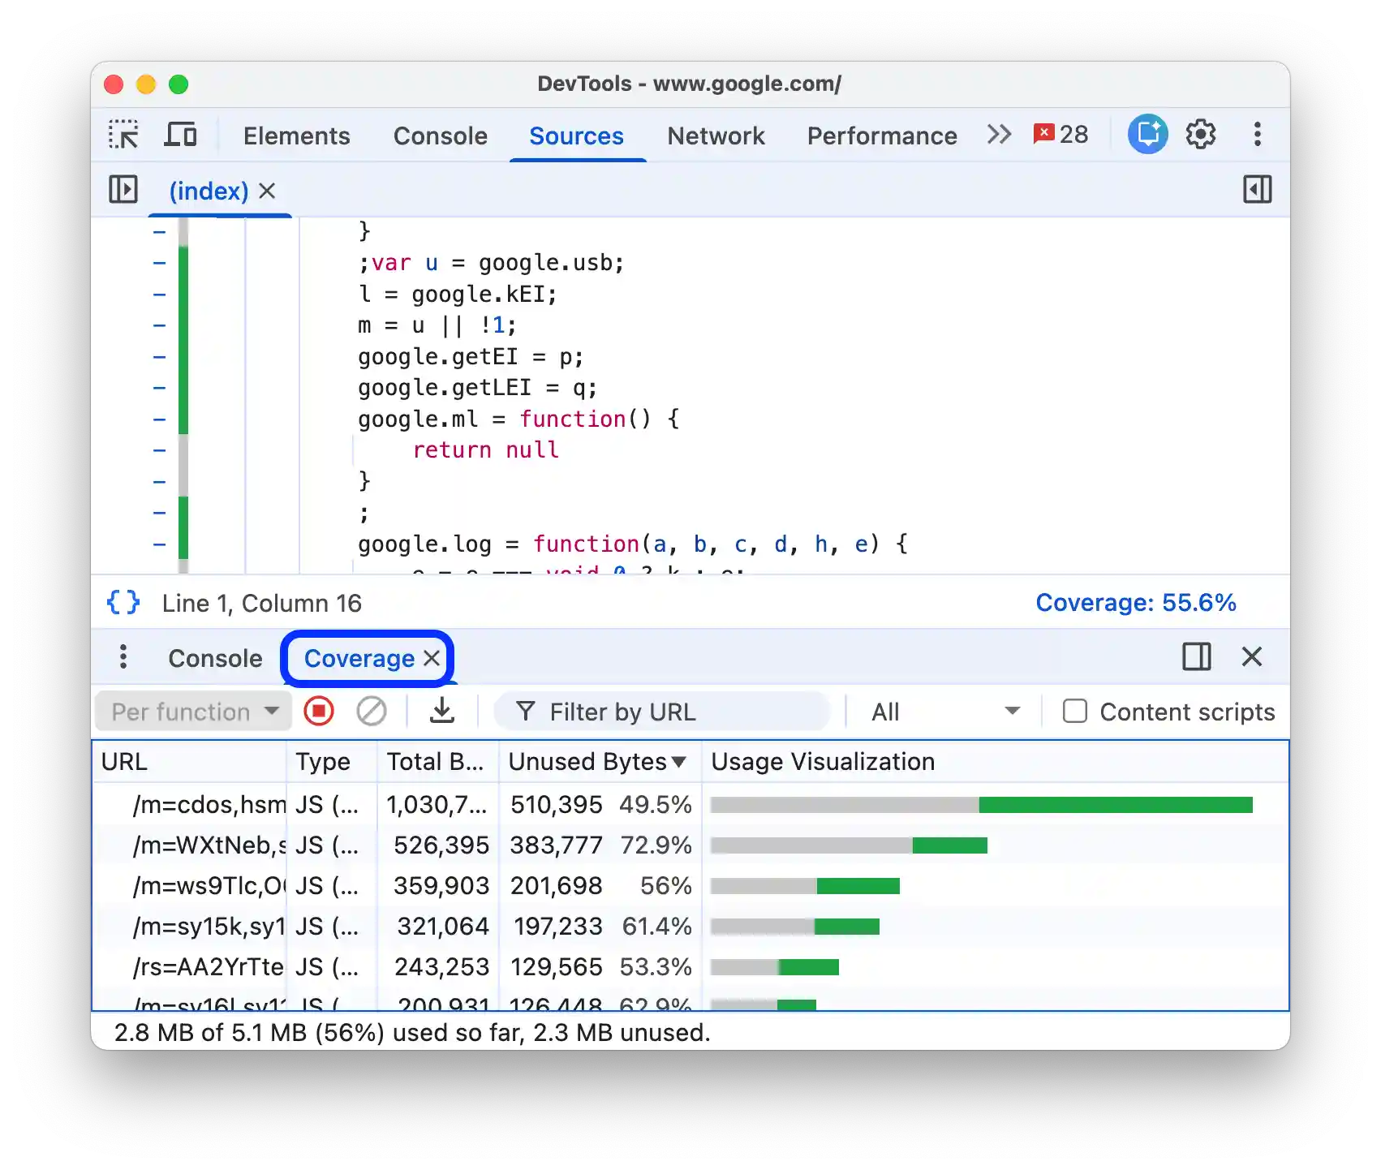Pretty-print the source with braces icon

[123, 602]
